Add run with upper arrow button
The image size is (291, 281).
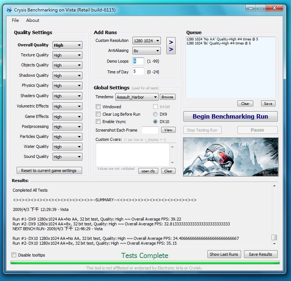[171, 42]
